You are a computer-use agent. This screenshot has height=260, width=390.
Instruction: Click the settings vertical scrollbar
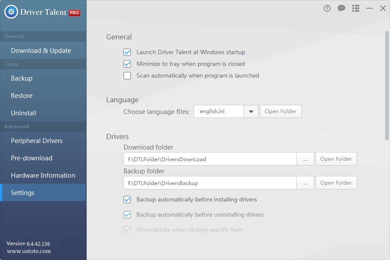[x=387, y=86]
